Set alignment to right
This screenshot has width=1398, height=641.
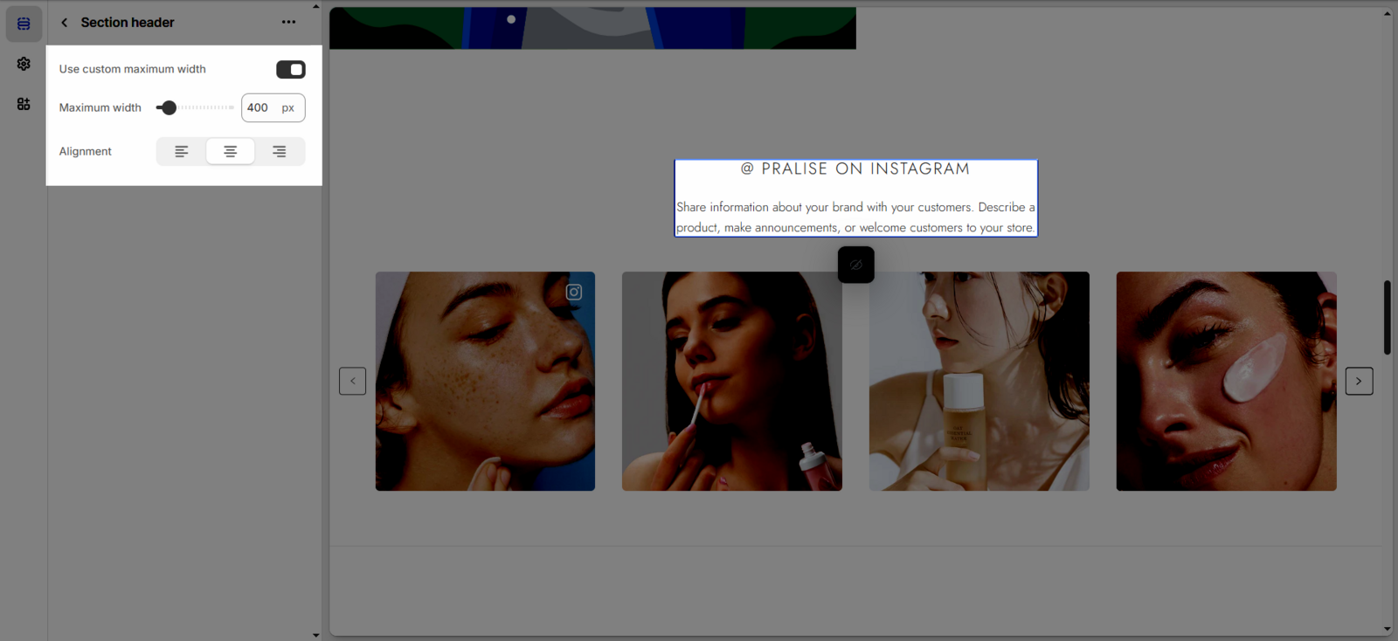pyautogui.click(x=280, y=152)
